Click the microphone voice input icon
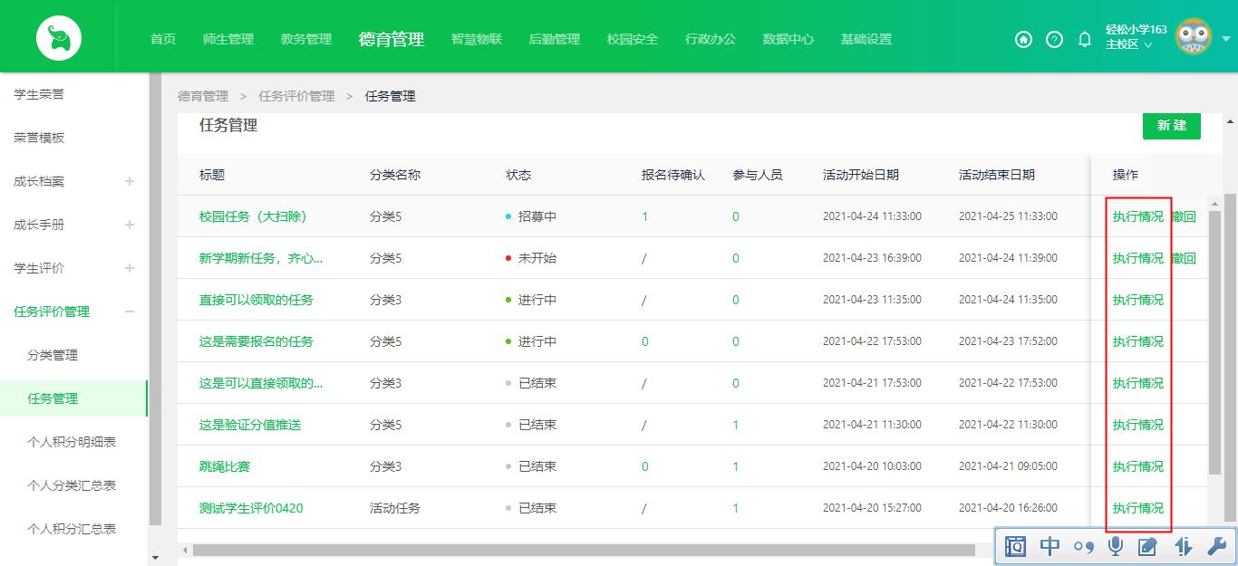1238x566 pixels. (1115, 546)
